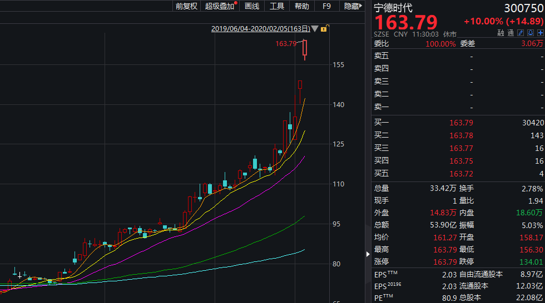
Task: Collapse the quote panel with white arrow
Action: point(368,254)
